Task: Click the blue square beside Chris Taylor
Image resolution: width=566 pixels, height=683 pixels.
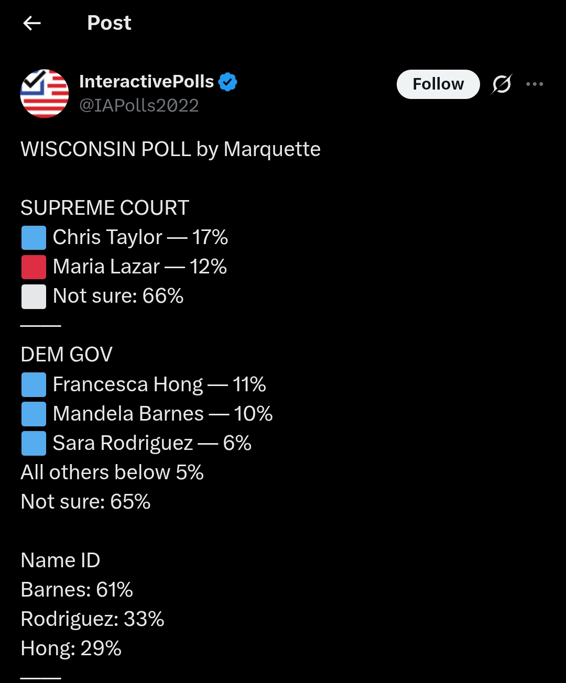Action: 34,238
